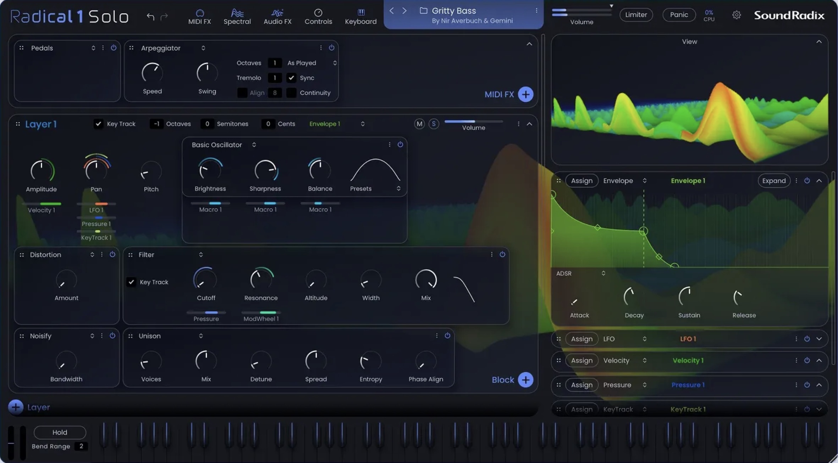838x463 pixels.
Task: Grab the Filter block drag handle
Action: click(x=131, y=255)
